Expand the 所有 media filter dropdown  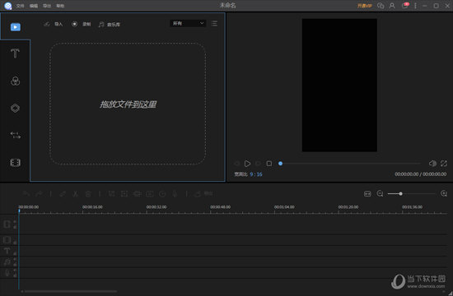188,23
